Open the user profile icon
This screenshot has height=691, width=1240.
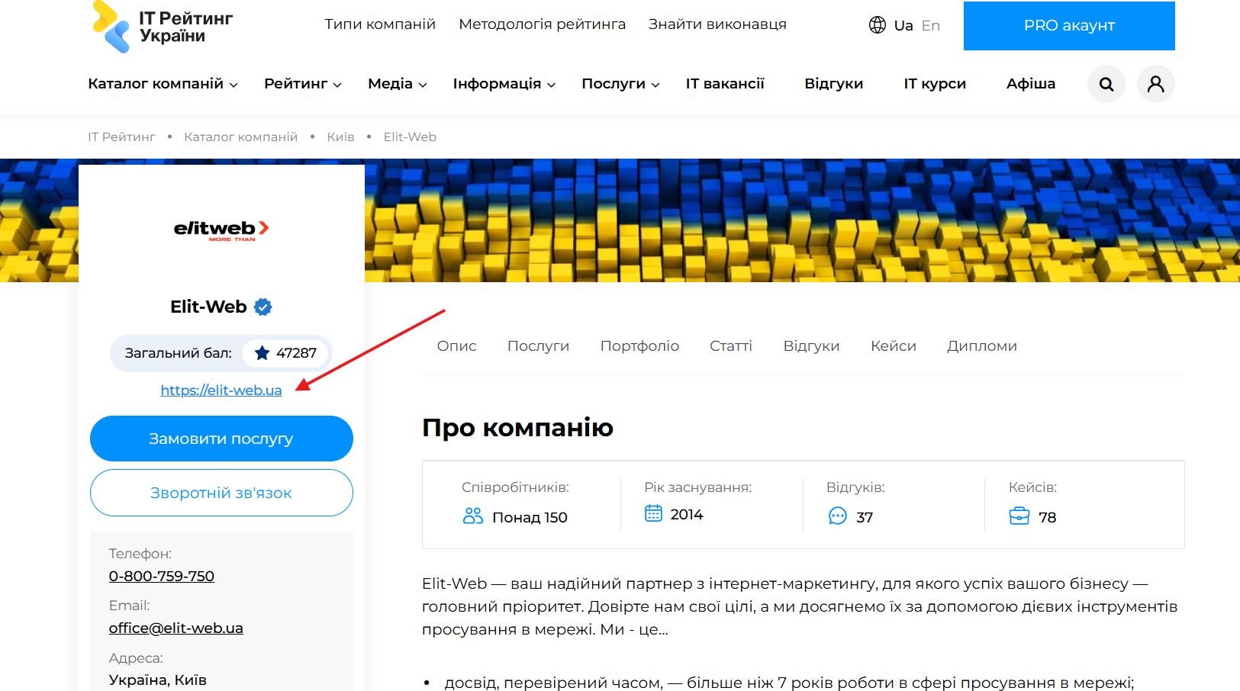pyautogui.click(x=1155, y=84)
